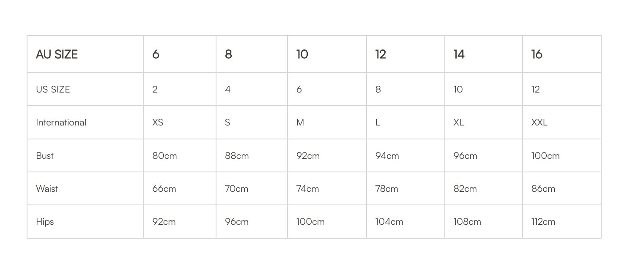Click the US size 4 cell
The width and height of the screenshot is (630, 267).
(252, 89)
